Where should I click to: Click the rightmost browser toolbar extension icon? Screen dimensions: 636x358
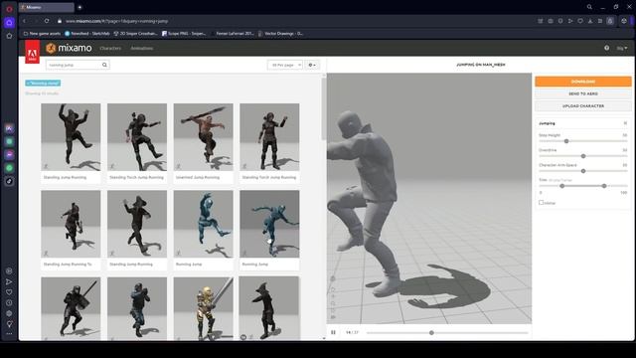click(x=624, y=21)
